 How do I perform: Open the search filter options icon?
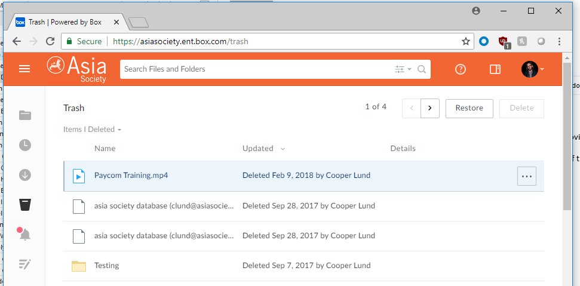pyautogui.click(x=403, y=69)
